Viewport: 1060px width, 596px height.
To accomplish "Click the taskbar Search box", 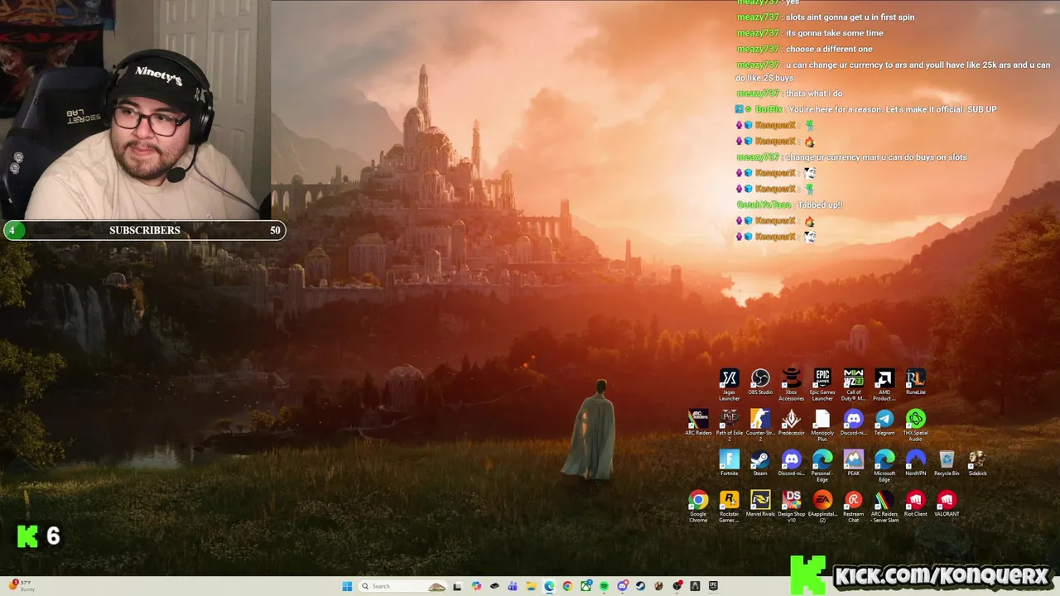I will (x=402, y=586).
